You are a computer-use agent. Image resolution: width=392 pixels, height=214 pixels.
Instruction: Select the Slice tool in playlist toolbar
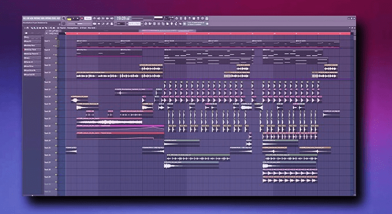click(46, 28)
